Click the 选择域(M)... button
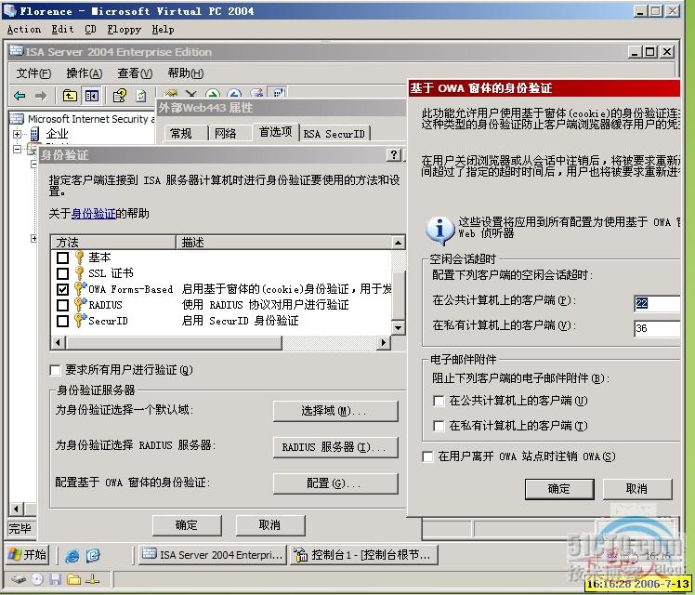Viewport: 695px width, 595px height. click(x=335, y=411)
